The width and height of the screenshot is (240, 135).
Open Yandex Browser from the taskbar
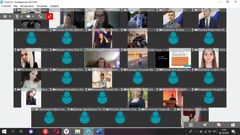point(66,131)
